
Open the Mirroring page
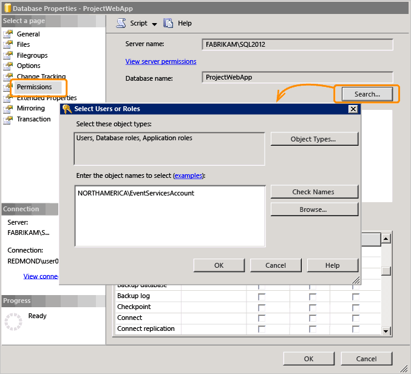pos(31,108)
